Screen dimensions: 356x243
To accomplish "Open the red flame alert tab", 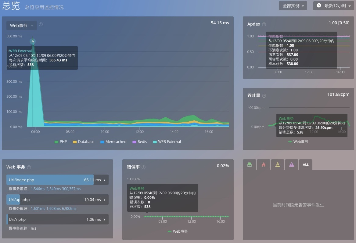I will [264, 165].
